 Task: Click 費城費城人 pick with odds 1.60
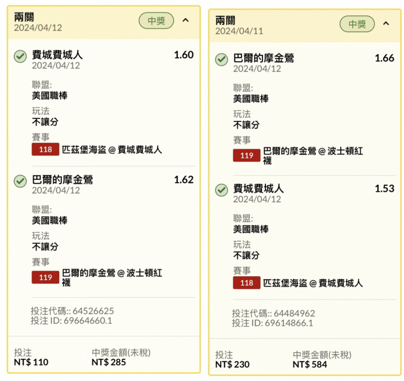[57, 54]
